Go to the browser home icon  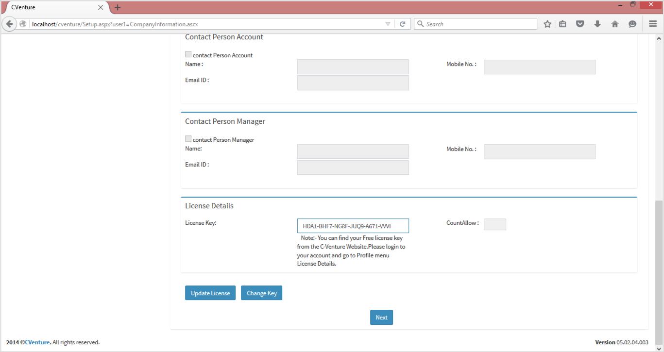615,24
